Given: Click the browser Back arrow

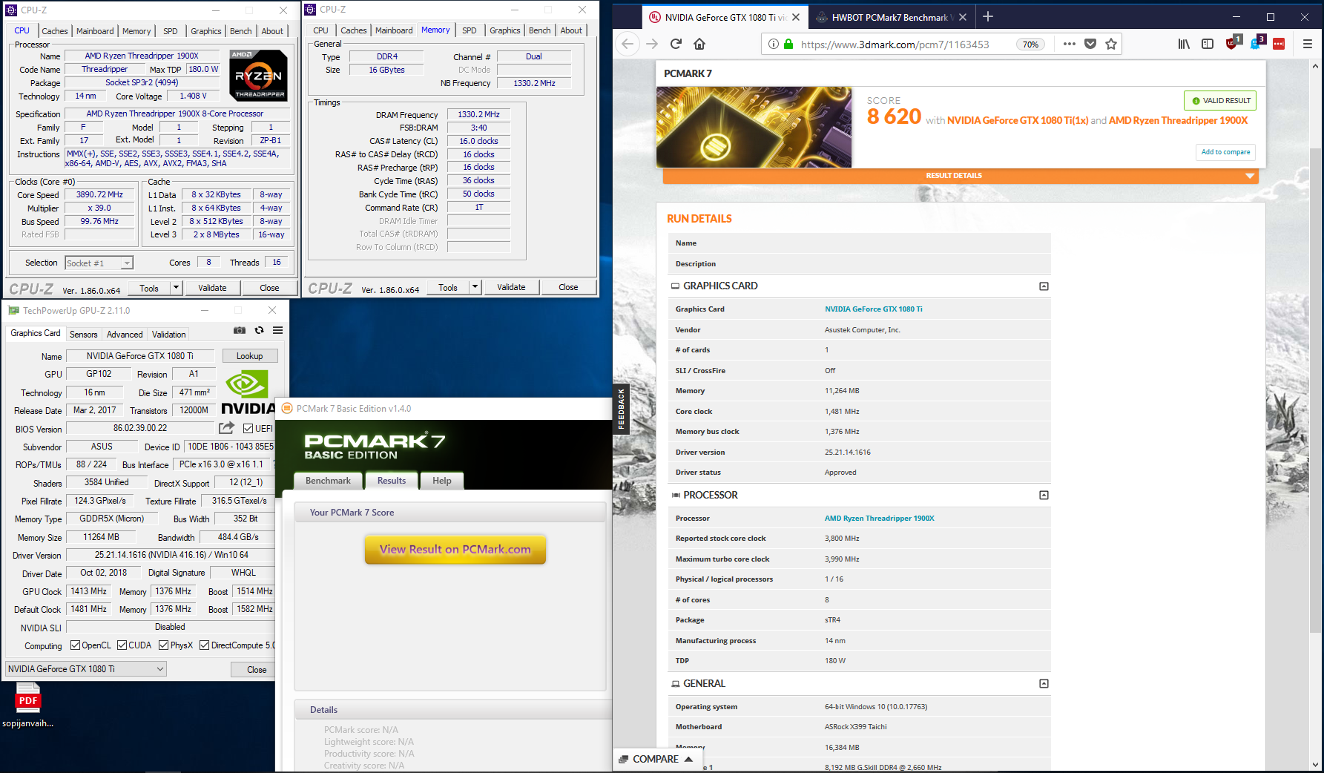Looking at the screenshot, I should [628, 44].
